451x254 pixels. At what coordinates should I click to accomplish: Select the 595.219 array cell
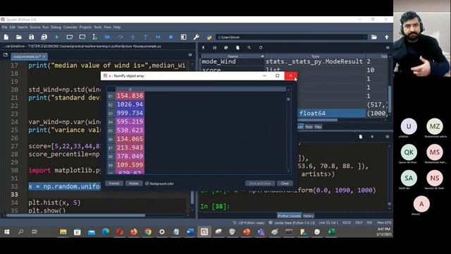[130, 122]
